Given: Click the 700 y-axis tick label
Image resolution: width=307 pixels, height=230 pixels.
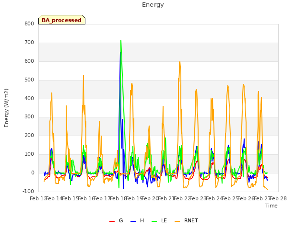Looking at the screenshot, I should [29, 43].
